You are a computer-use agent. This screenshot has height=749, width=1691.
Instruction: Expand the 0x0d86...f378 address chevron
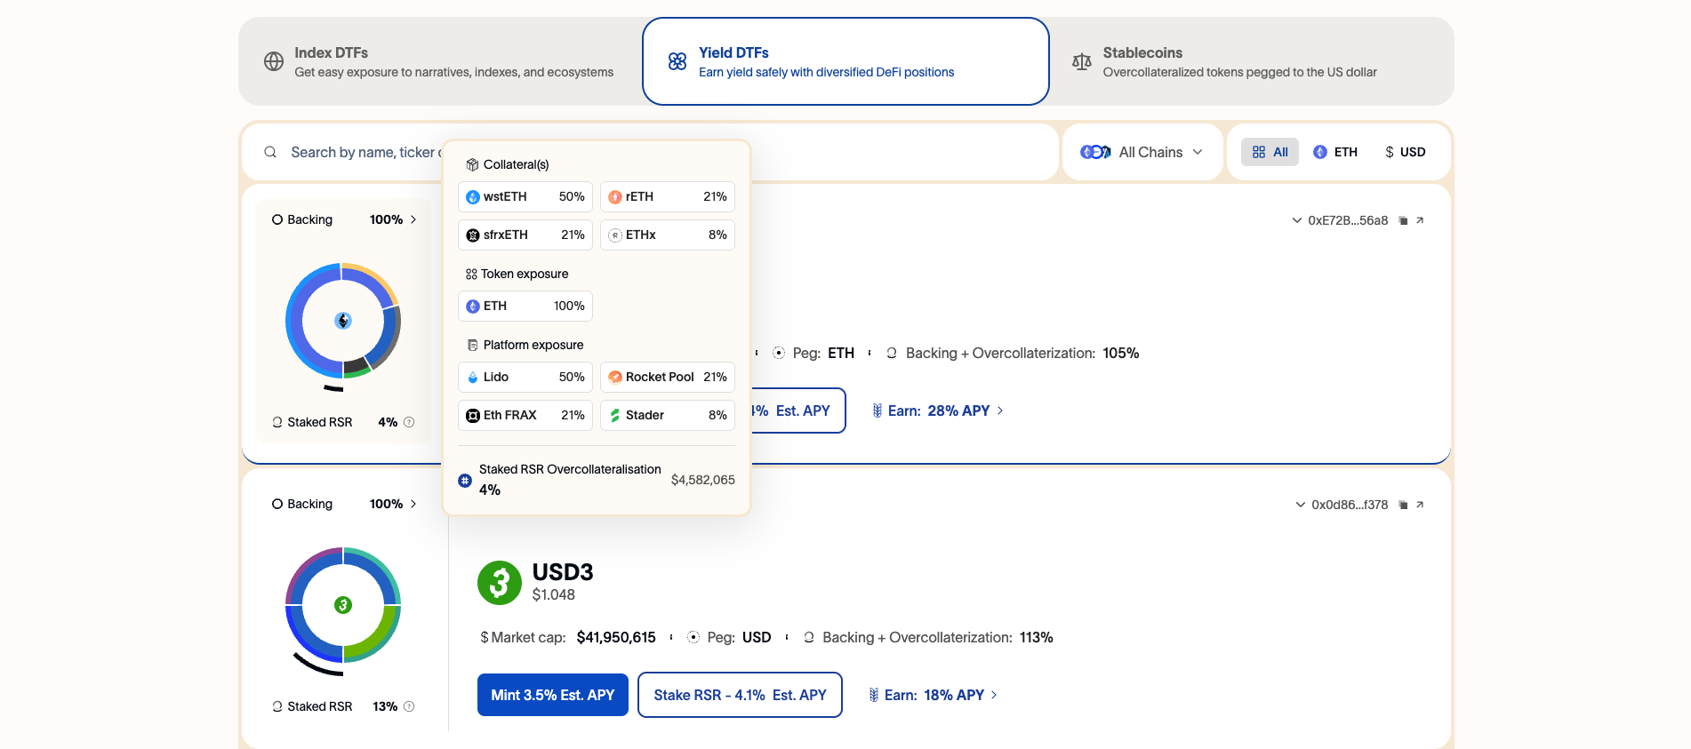click(1300, 505)
